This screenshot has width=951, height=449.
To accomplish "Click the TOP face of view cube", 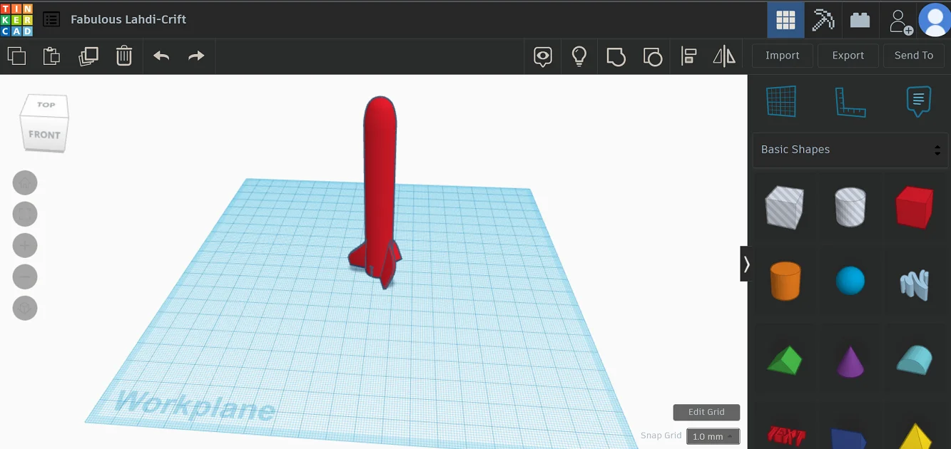I will pyautogui.click(x=46, y=106).
